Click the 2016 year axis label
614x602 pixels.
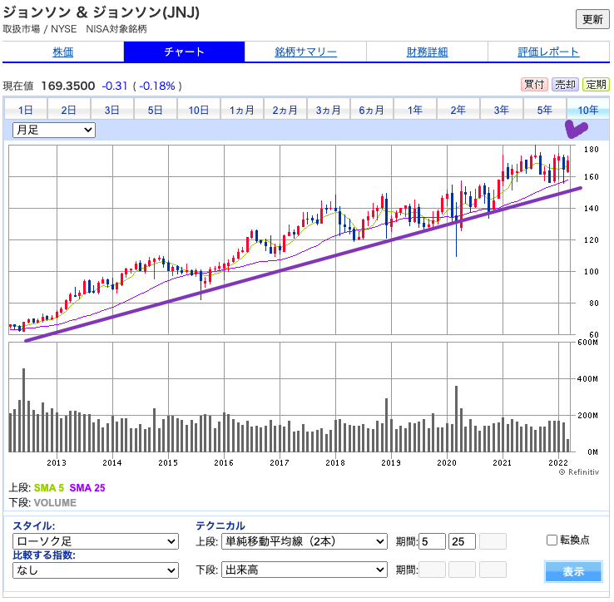pyautogui.click(x=224, y=462)
